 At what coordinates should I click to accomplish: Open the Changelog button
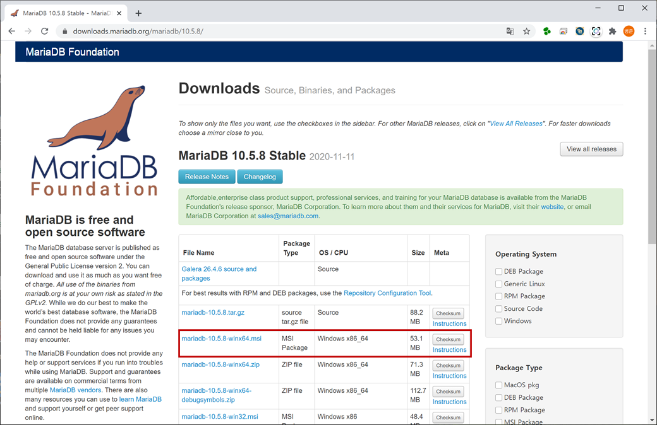click(260, 177)
